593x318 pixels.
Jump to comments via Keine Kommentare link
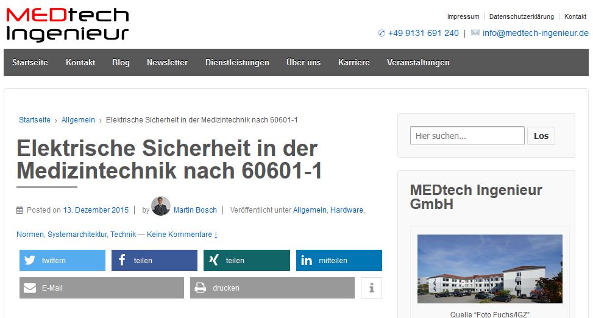pyautogui.click(x=182, y=235)
